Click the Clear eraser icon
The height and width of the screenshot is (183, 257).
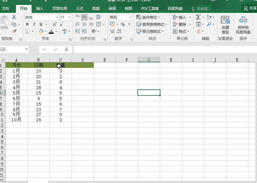pos(198,31)
